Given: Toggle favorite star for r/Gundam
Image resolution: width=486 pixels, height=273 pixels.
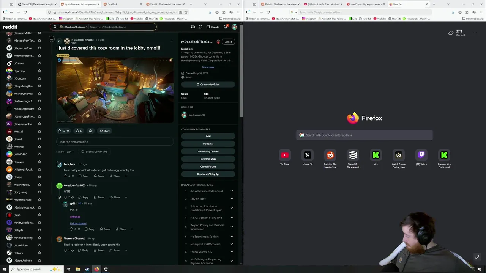Looking at the screenshot, I should coord(39,78).
